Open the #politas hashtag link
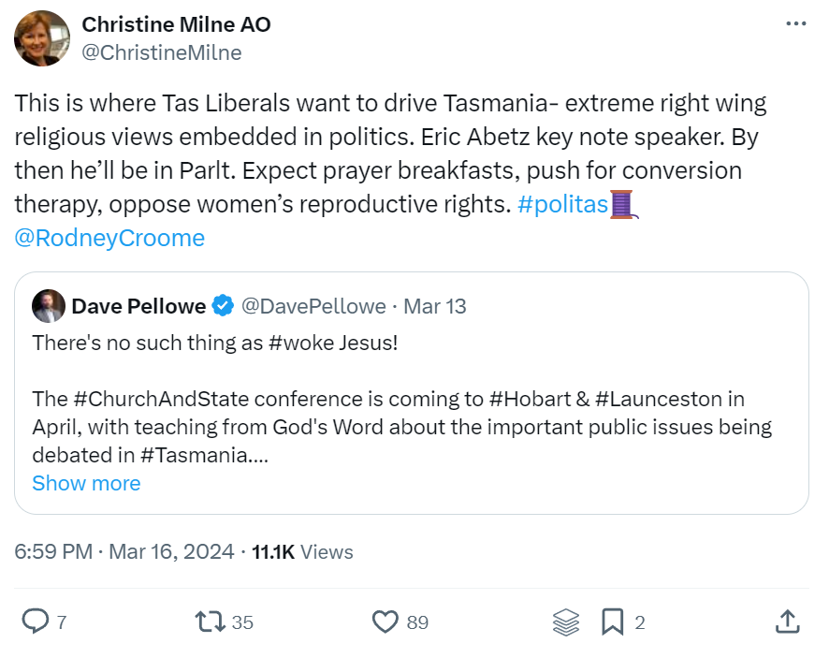The image size is (829, 658). pos(563,203)
